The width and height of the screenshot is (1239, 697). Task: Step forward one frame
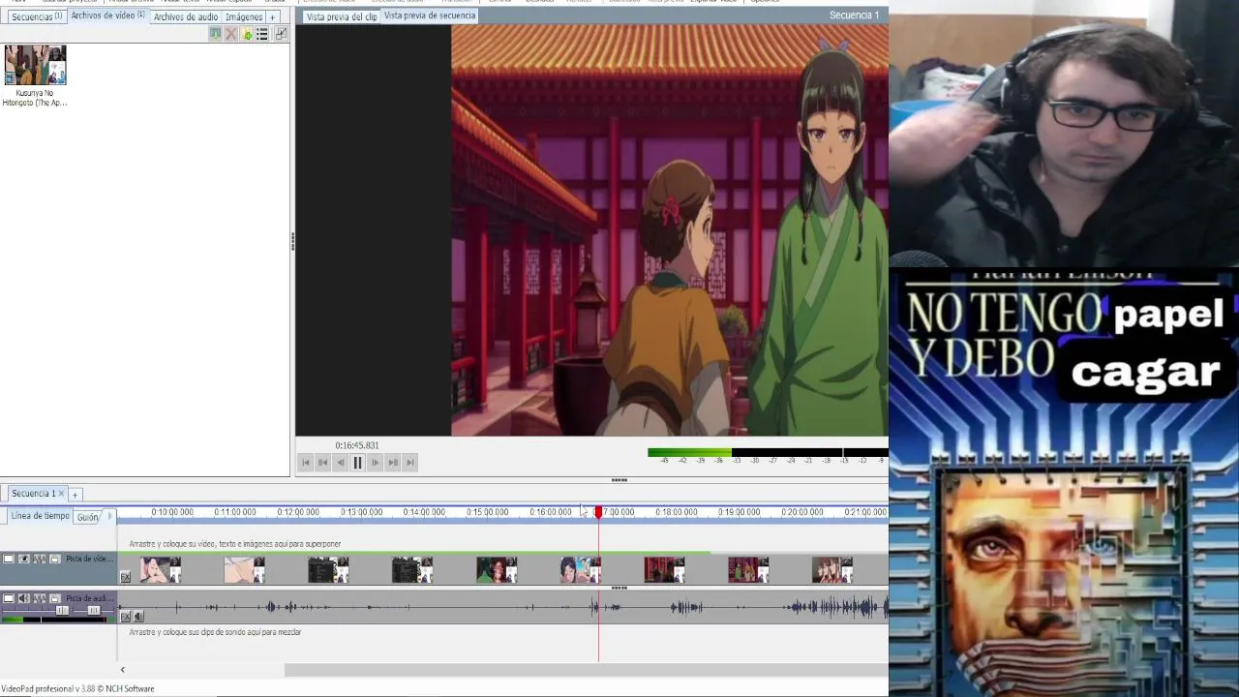pyautogui.click(x=375, y=463)
